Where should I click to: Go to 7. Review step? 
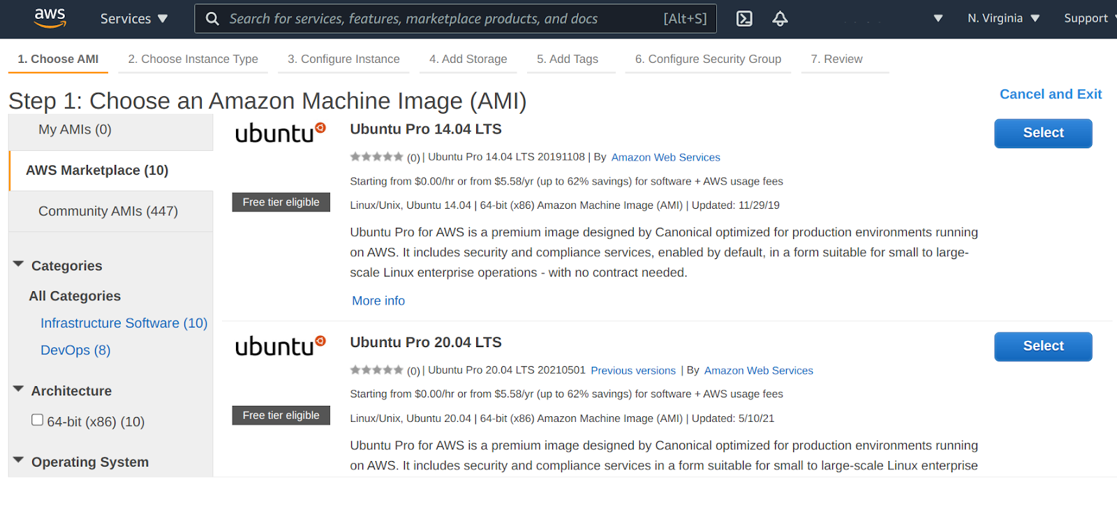(836, 59)
